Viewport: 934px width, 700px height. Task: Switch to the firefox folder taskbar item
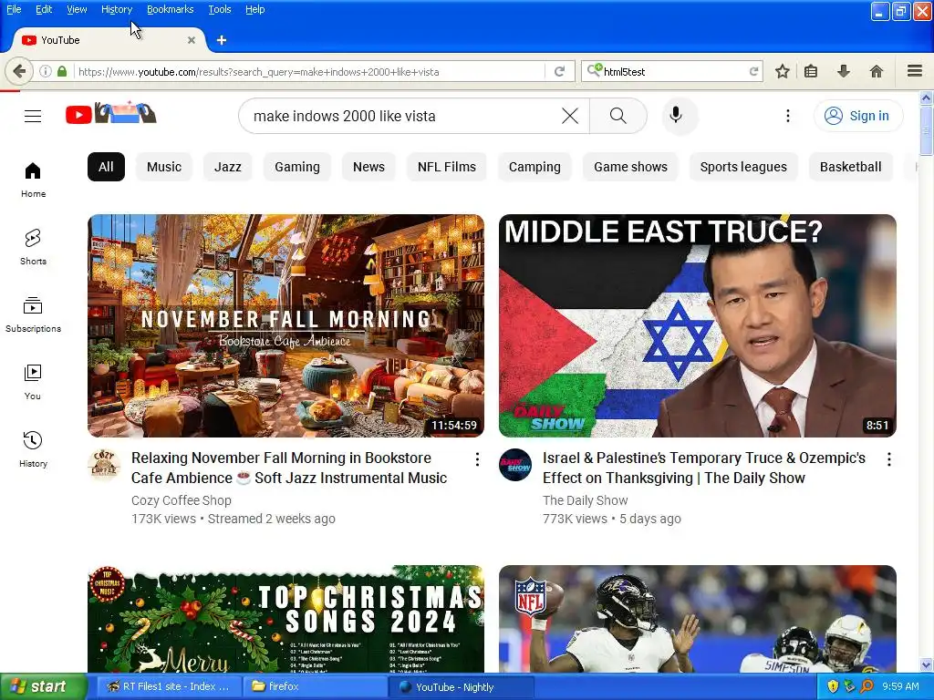pos(315,687)
